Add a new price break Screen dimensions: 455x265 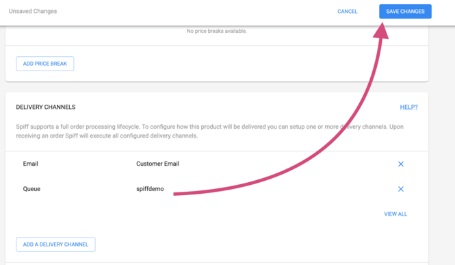[x=45, y=64]
